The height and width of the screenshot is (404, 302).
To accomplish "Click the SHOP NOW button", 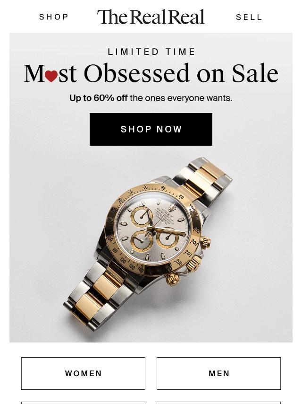I will 151,129.
